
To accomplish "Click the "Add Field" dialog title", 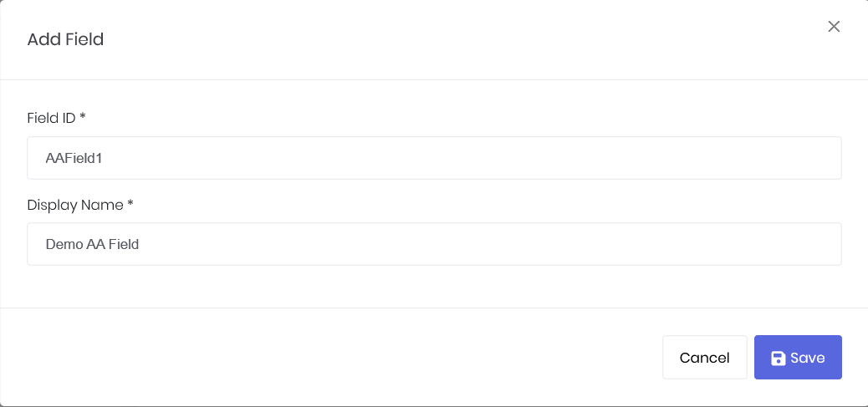I will [65, 39].
